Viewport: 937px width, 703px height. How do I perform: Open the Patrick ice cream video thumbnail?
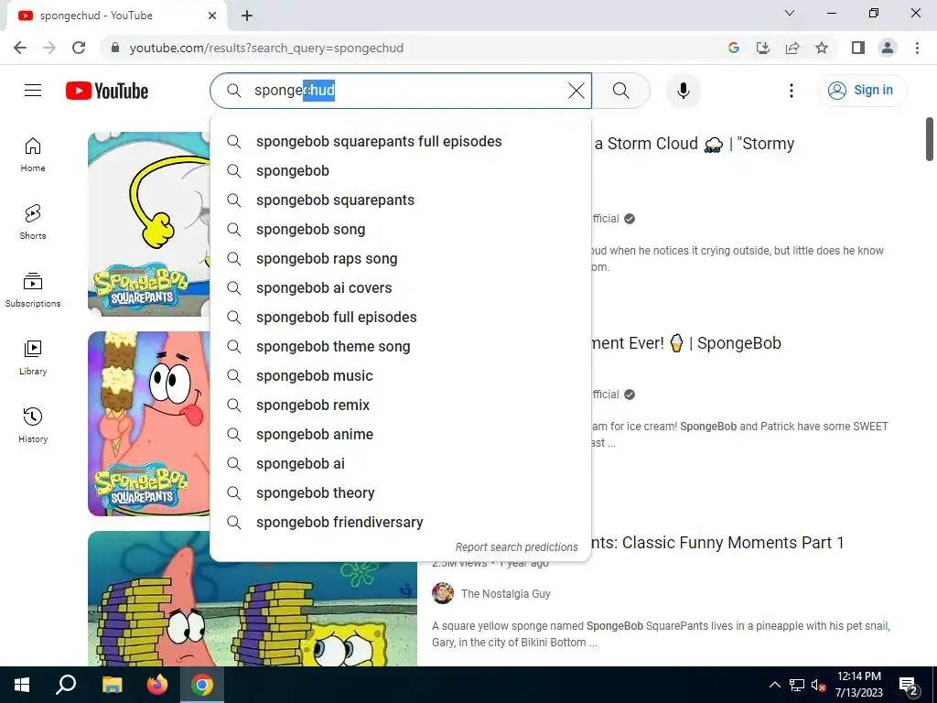click(x=149, y=423)
